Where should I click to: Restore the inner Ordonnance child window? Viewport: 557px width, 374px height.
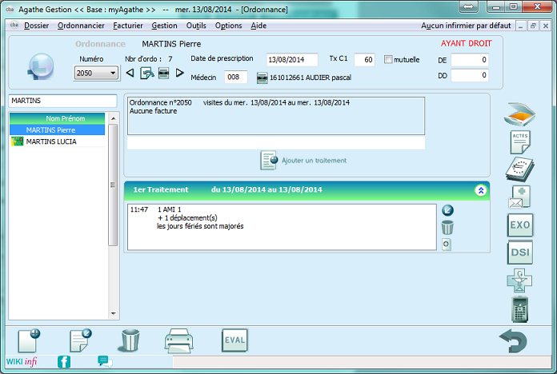[x=533, y=26]
